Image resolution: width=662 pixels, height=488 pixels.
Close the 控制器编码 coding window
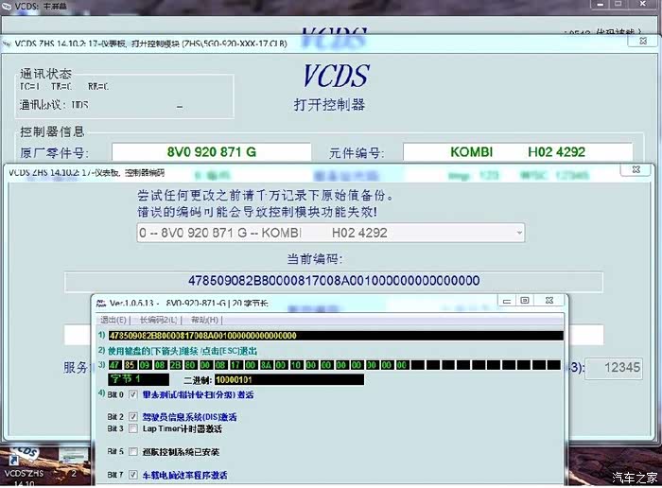coord(636,169)
